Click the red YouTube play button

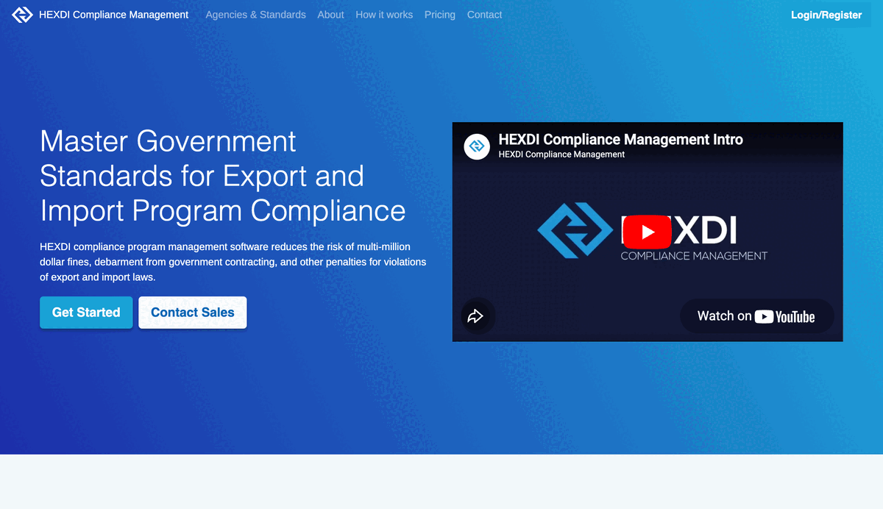(646, 232)
